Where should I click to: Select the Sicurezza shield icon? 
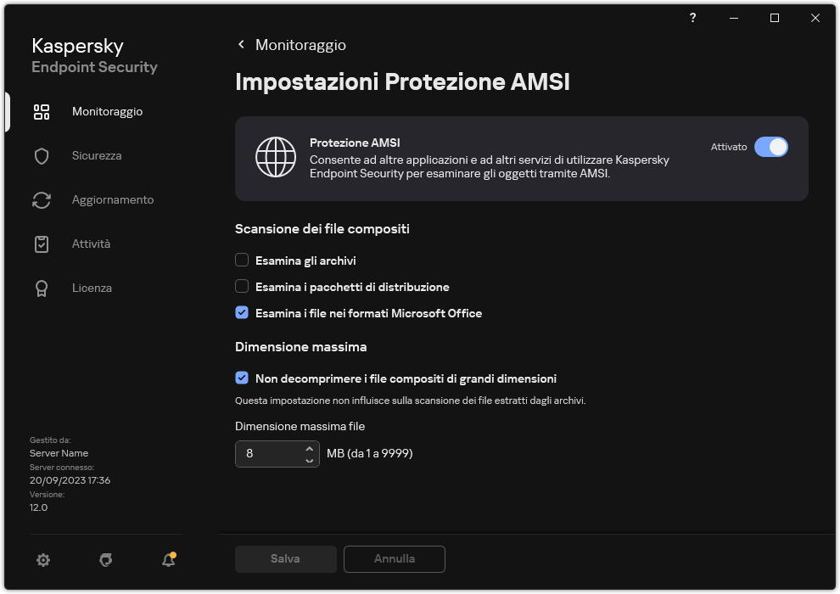coord(41,155)
